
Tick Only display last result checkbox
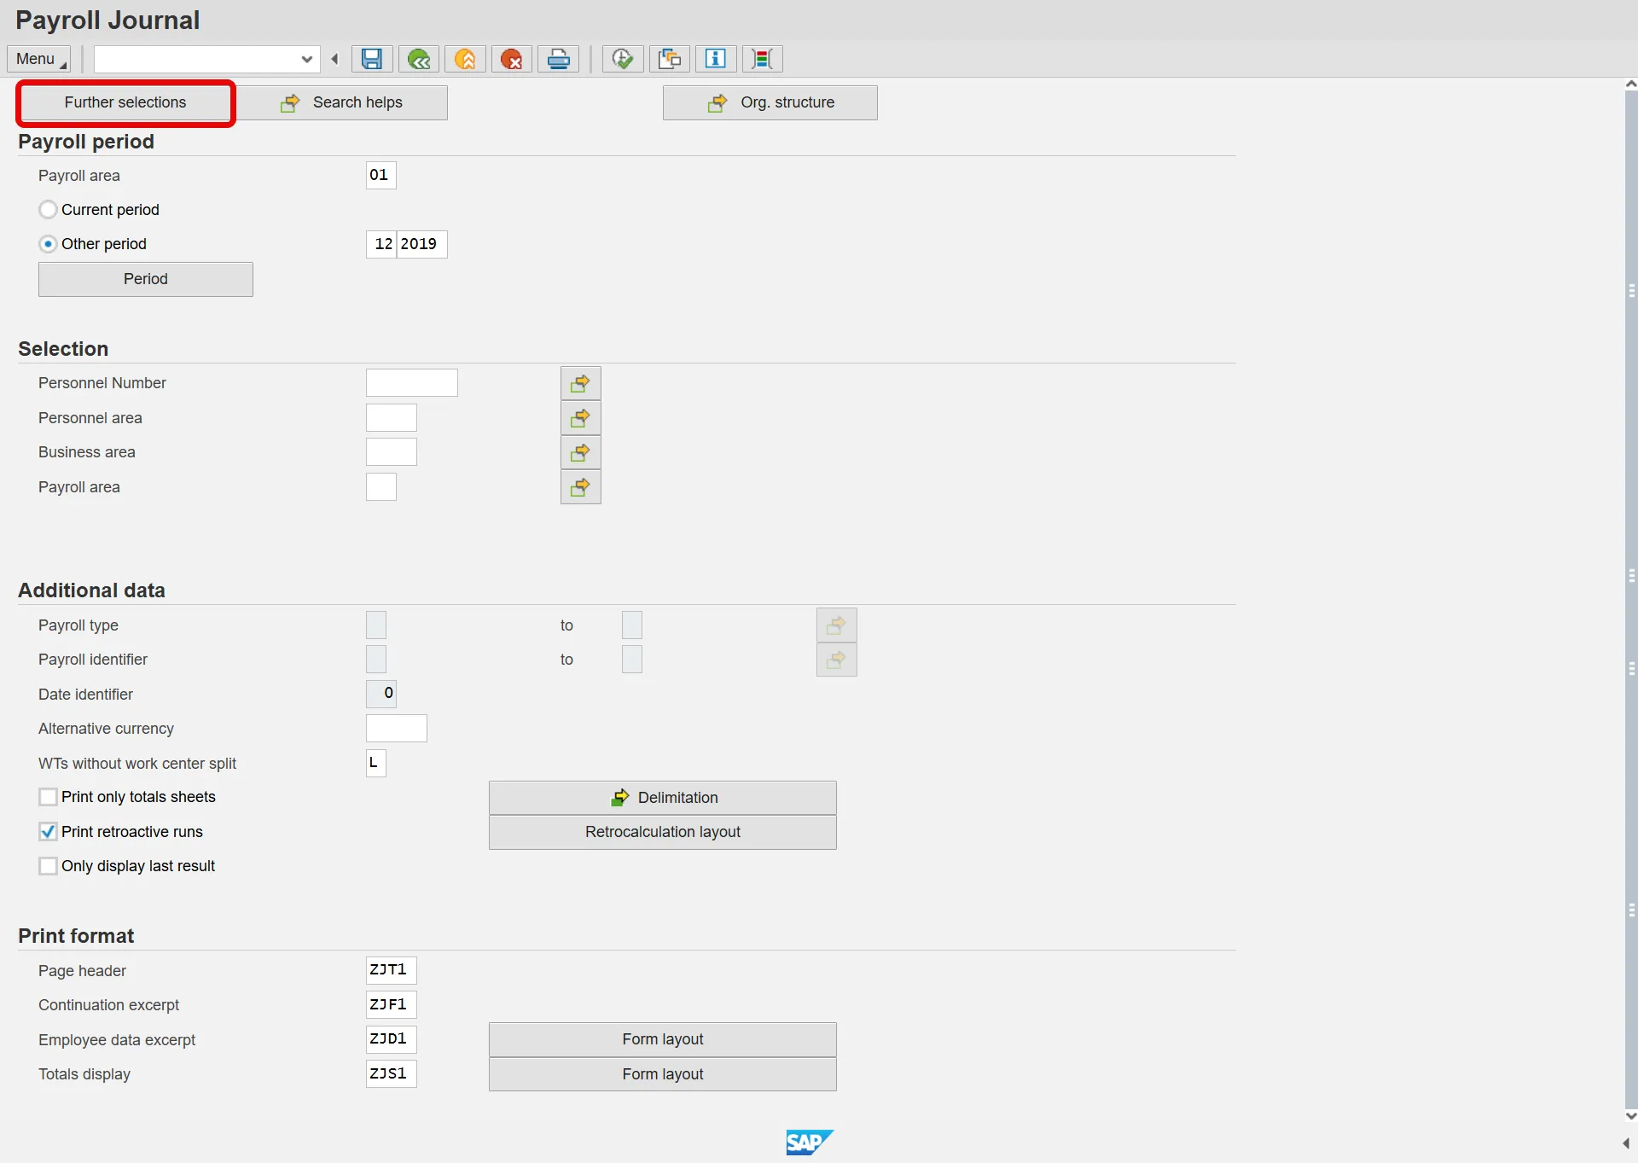click(49, 866)
